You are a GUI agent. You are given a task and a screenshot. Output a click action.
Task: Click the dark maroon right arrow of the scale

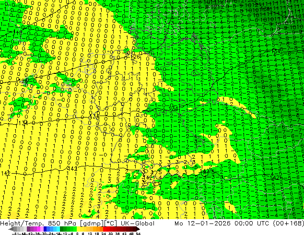pos(138,229)
